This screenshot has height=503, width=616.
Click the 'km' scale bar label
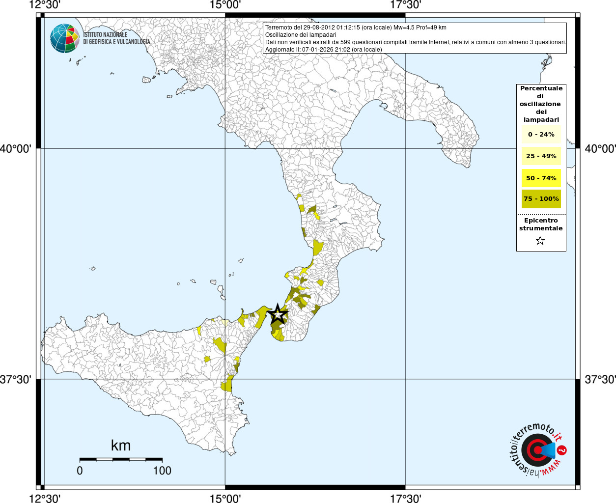[x=121, y=446]
